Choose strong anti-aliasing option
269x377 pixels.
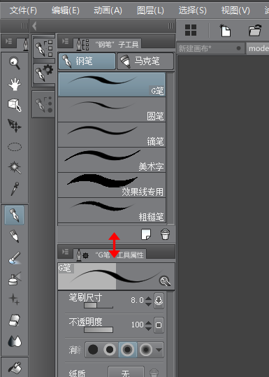146,350
